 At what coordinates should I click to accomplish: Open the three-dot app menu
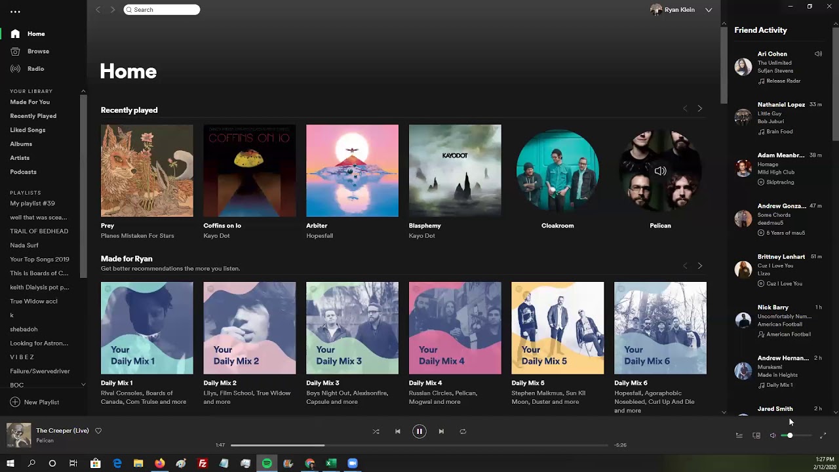[x=15, y=12]
